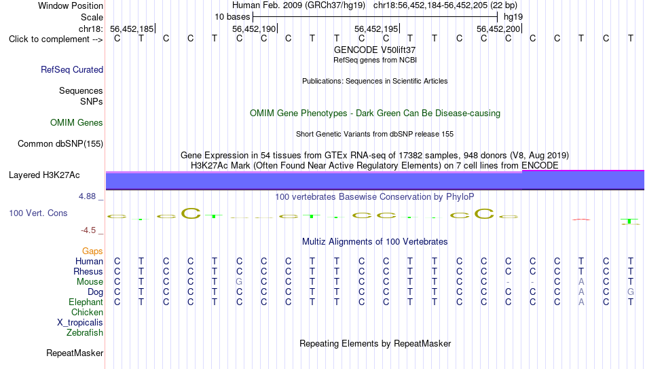The width and height of the screenshot is (645, 369).
Task: Click the Mouse row G mismatch base
Action: click(239, 282)
